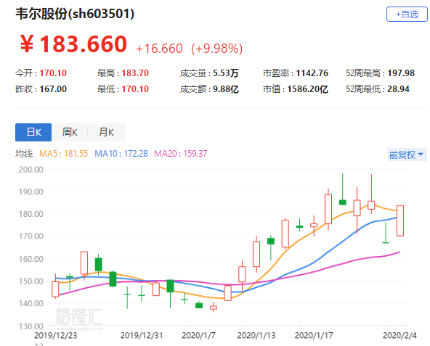The height and width of the screenshot is (346, 430).
Task: Switch to the 月K monthly chart tab
Action: (106, 132)
